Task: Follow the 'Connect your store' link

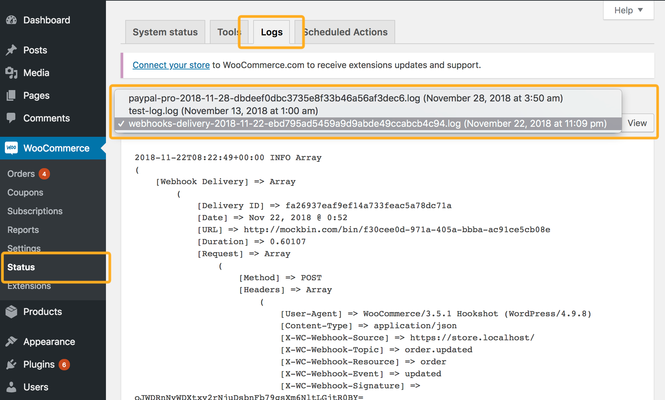Action: 171,65
